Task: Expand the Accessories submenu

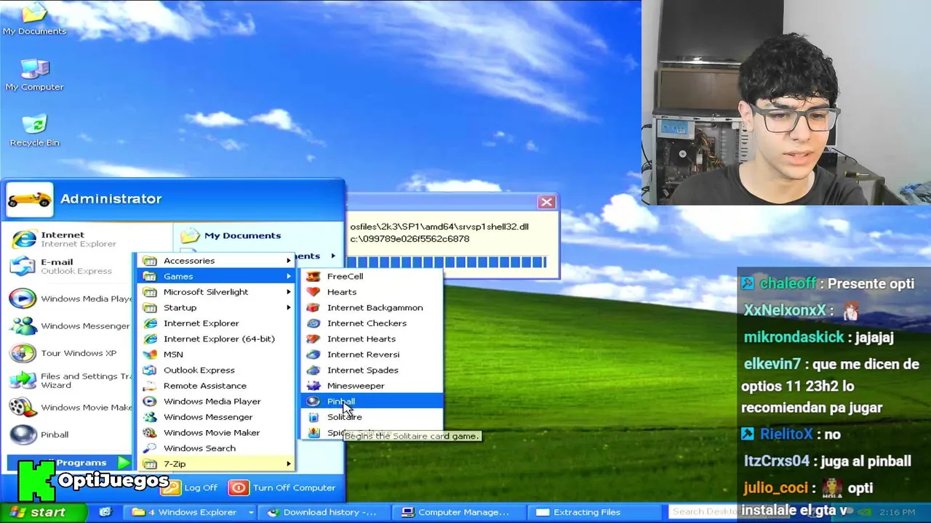Action: pyautogui.click(x=217, y=261)
